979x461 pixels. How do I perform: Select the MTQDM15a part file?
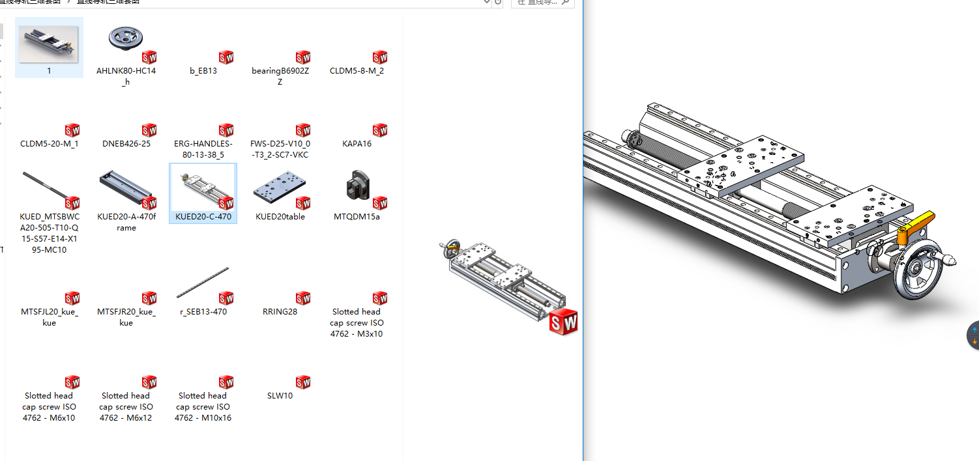point(357,189)
